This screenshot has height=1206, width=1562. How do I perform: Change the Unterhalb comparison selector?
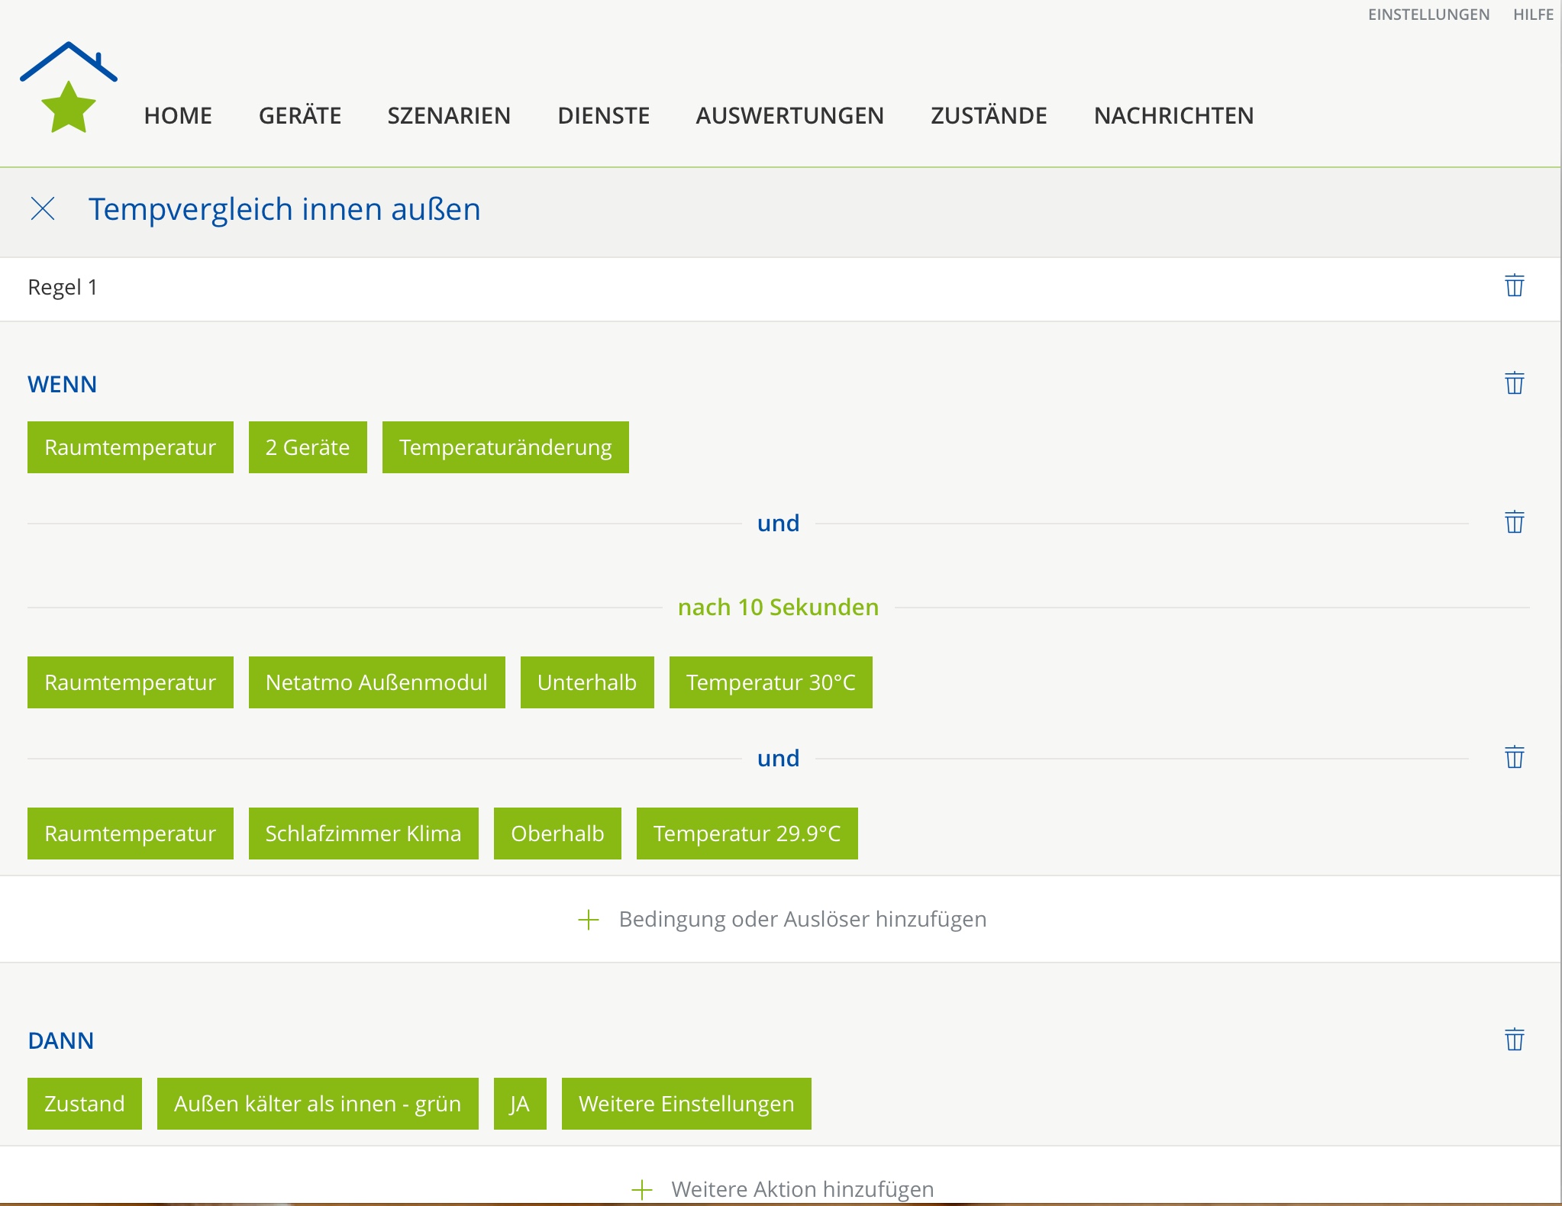point(586,682)
